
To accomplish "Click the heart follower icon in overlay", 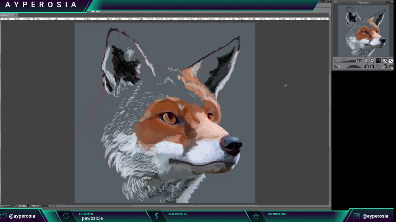I will point(66,216).
